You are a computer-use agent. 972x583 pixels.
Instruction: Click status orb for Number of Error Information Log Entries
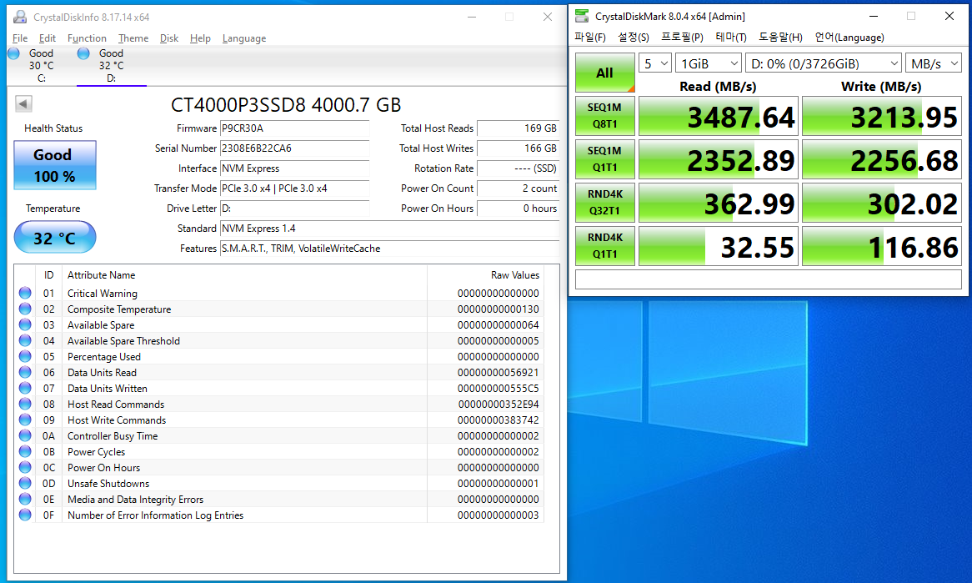25,515
